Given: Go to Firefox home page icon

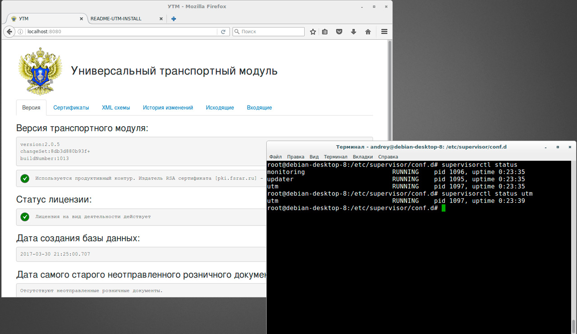Looking at the screenshot, I should click(x=368, y=32).
